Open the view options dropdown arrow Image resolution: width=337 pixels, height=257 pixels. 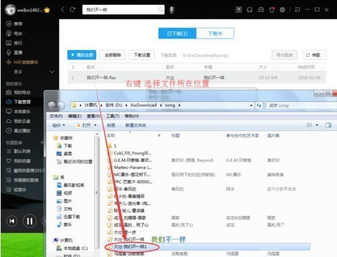tap(317, 125)
